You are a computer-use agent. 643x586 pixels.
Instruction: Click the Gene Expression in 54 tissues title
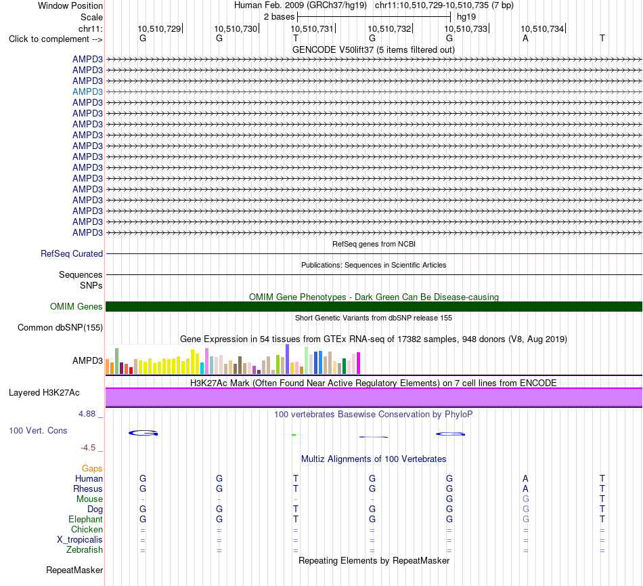click(374, 339)
